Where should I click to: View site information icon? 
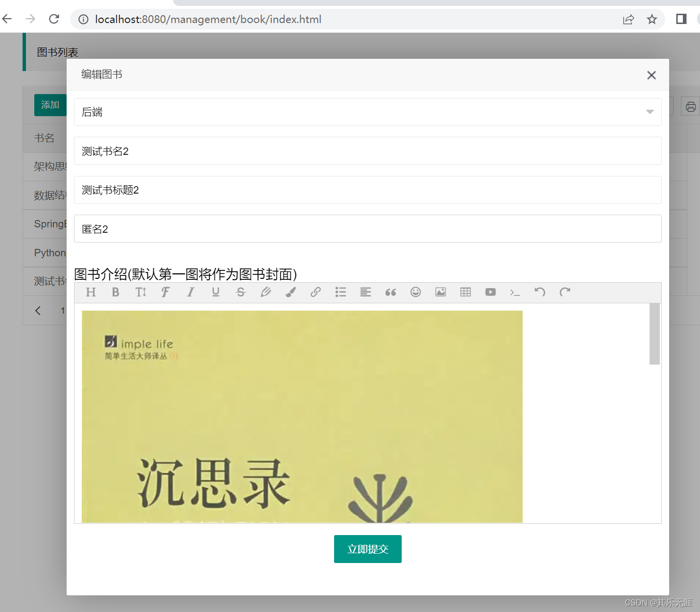pos(84,19)
